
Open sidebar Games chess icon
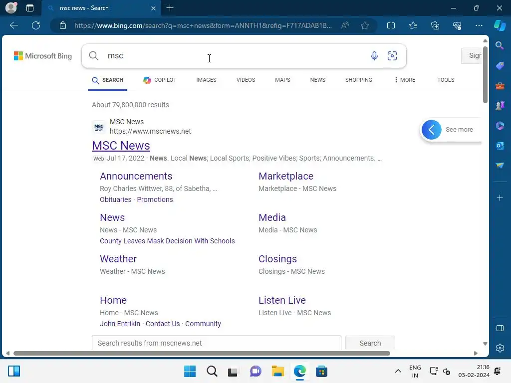coord(500,106)
